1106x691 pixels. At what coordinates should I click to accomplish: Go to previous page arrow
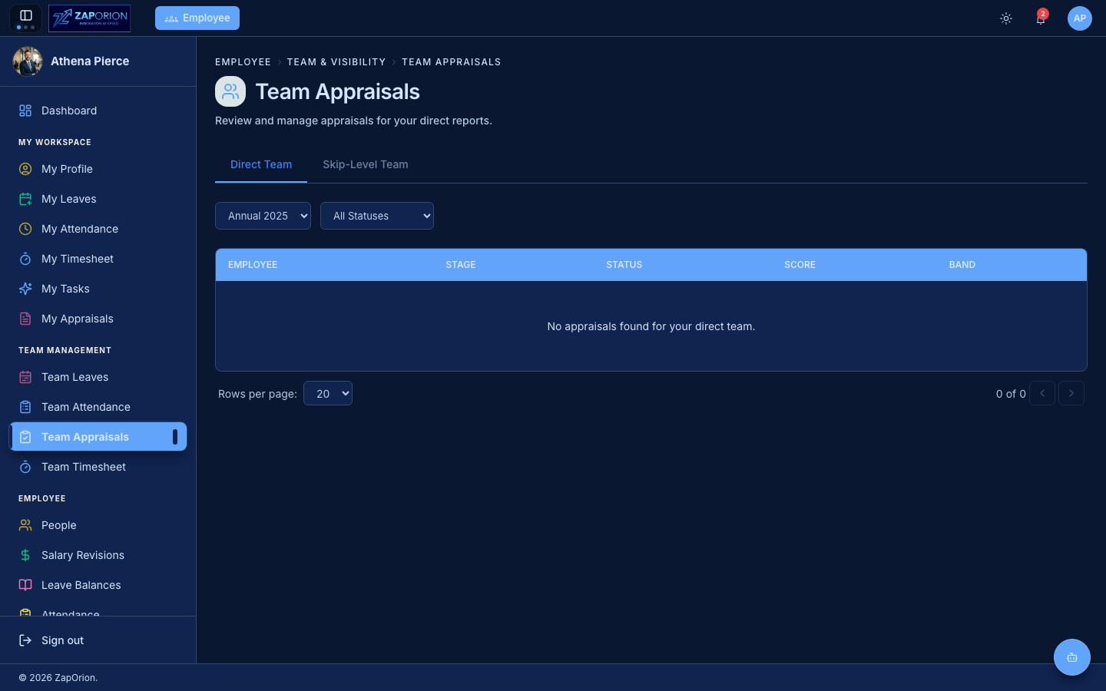tap(1042, 393)
